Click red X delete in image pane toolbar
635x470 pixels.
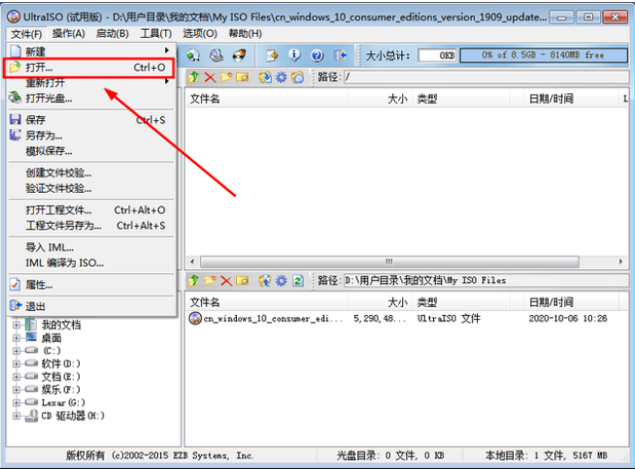tap(210, 77)
